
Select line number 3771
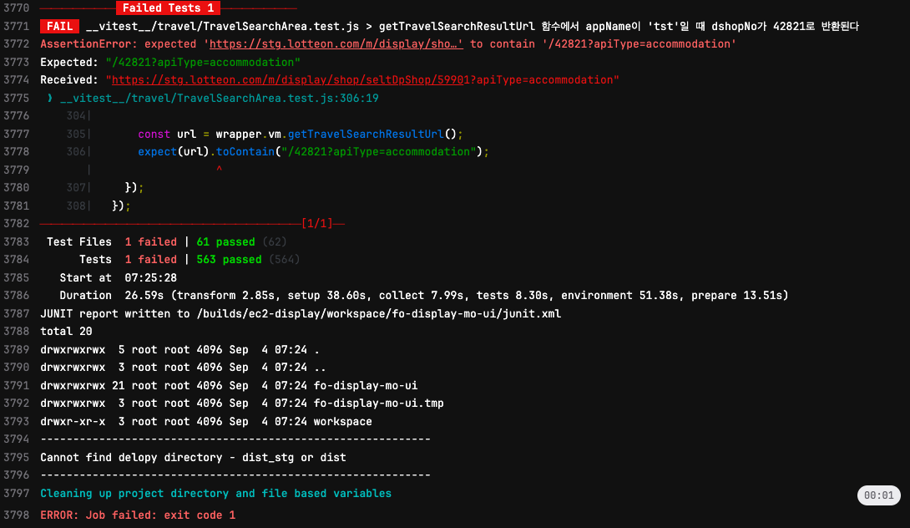16,26
